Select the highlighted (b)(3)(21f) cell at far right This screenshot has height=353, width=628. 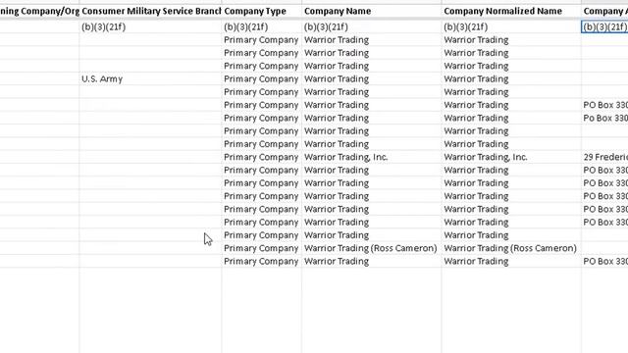(x=604, y=26)
